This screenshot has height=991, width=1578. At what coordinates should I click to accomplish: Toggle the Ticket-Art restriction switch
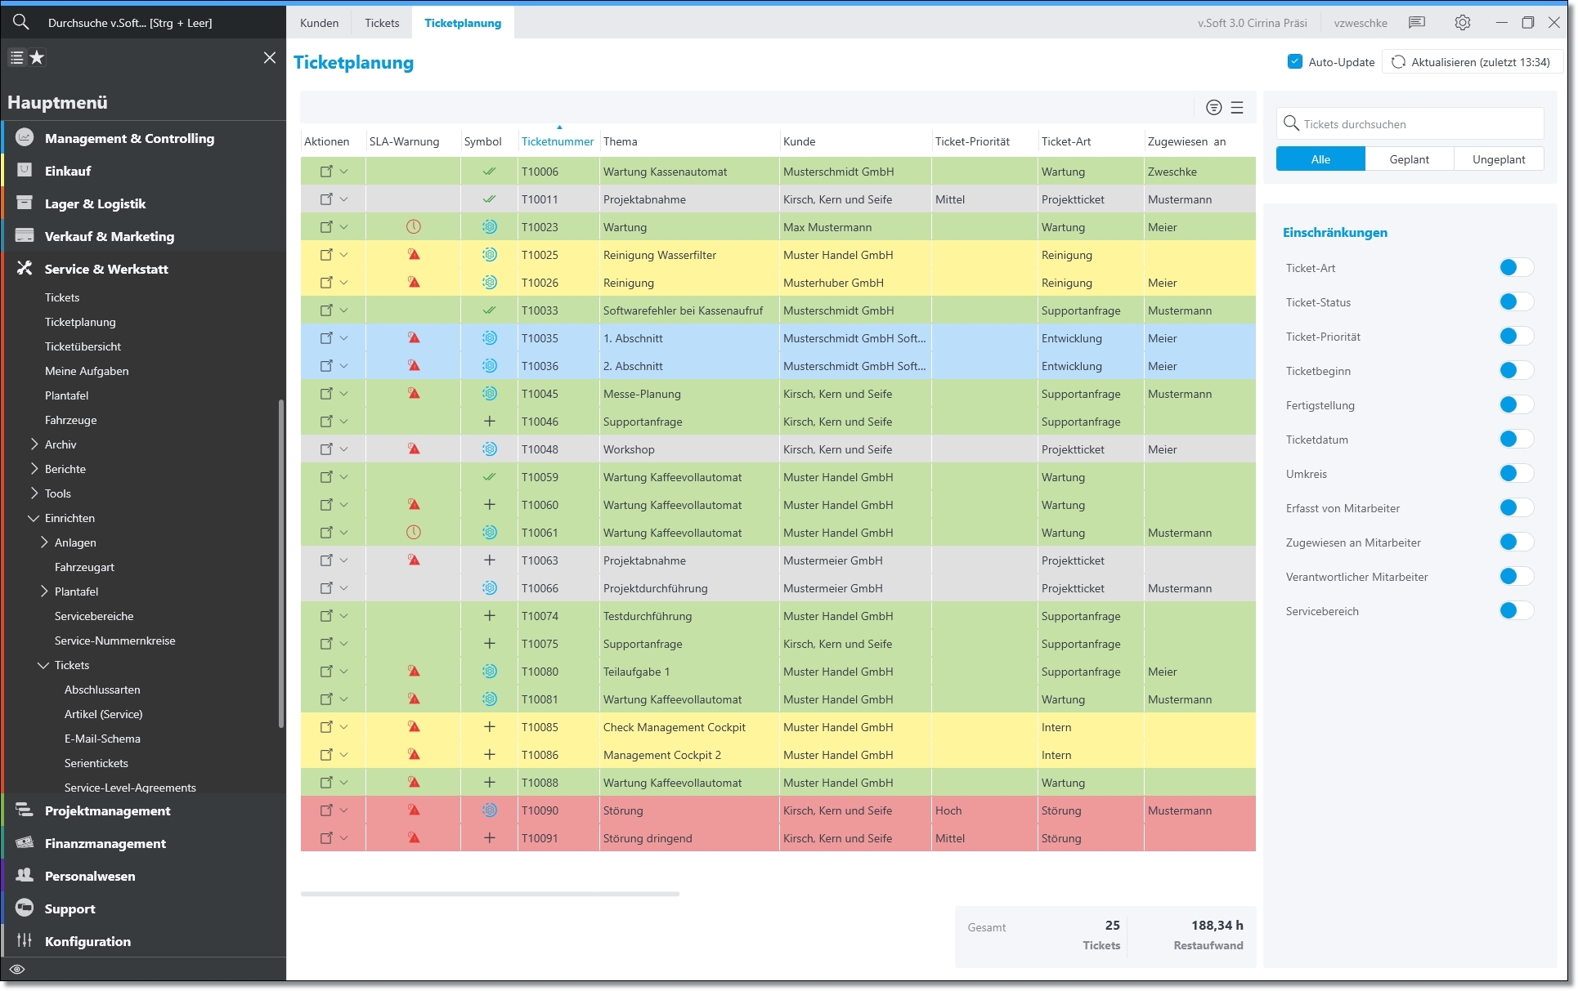tap(1515, 268)
